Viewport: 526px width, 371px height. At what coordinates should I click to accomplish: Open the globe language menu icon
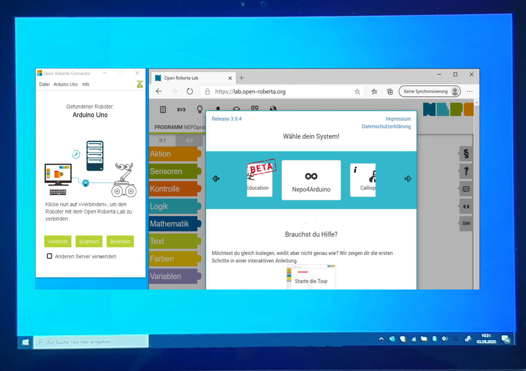273,108
